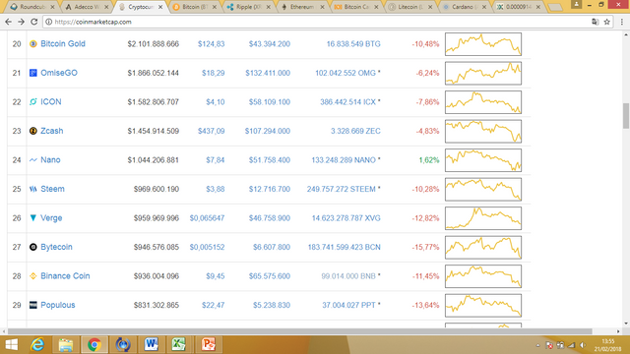
Task: Open Excel from the taskbar
Action: coord(179,344)
